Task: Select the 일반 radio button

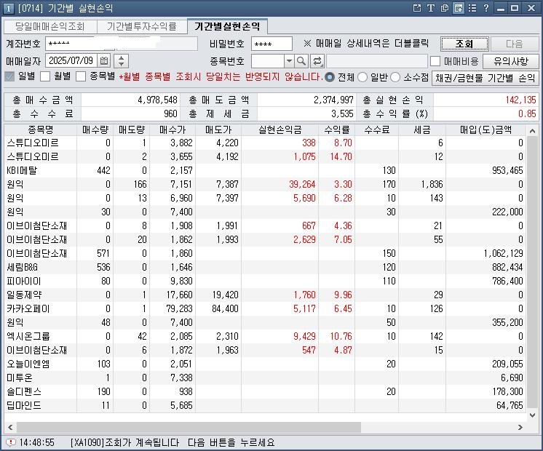Action: [x=363, y=77]
